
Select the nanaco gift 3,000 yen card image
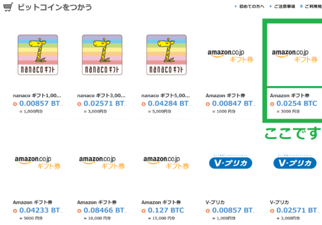point(102,55)
